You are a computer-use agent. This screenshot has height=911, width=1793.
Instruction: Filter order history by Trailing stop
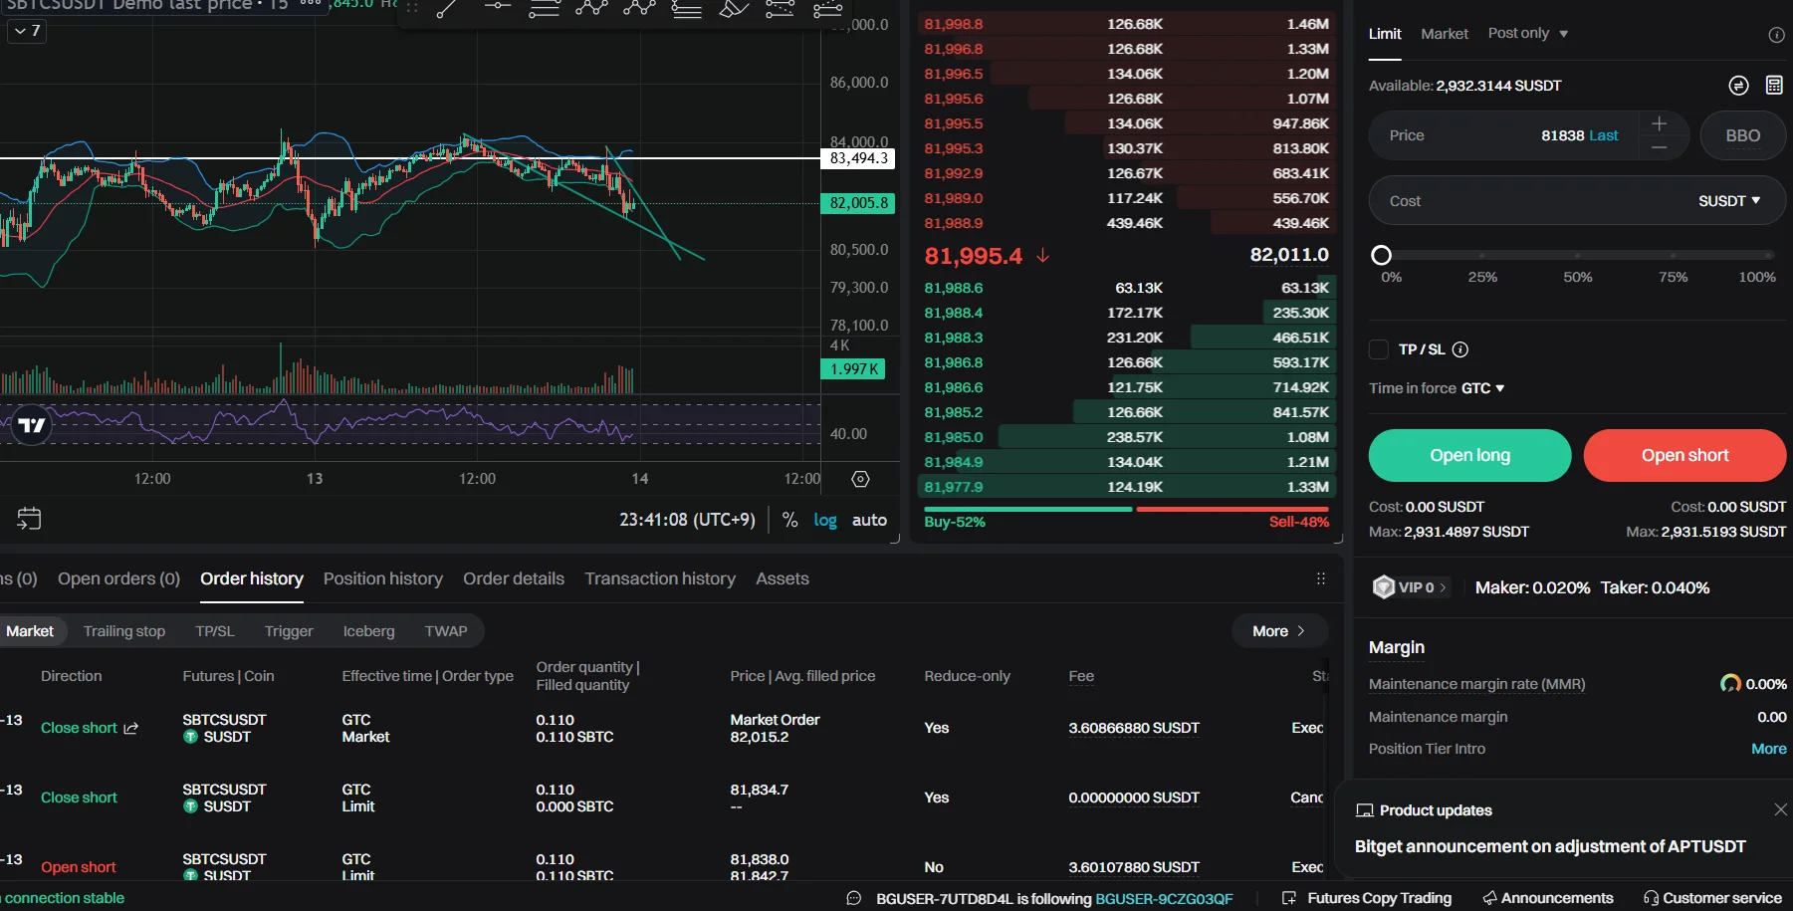click(x=124, y=631)
